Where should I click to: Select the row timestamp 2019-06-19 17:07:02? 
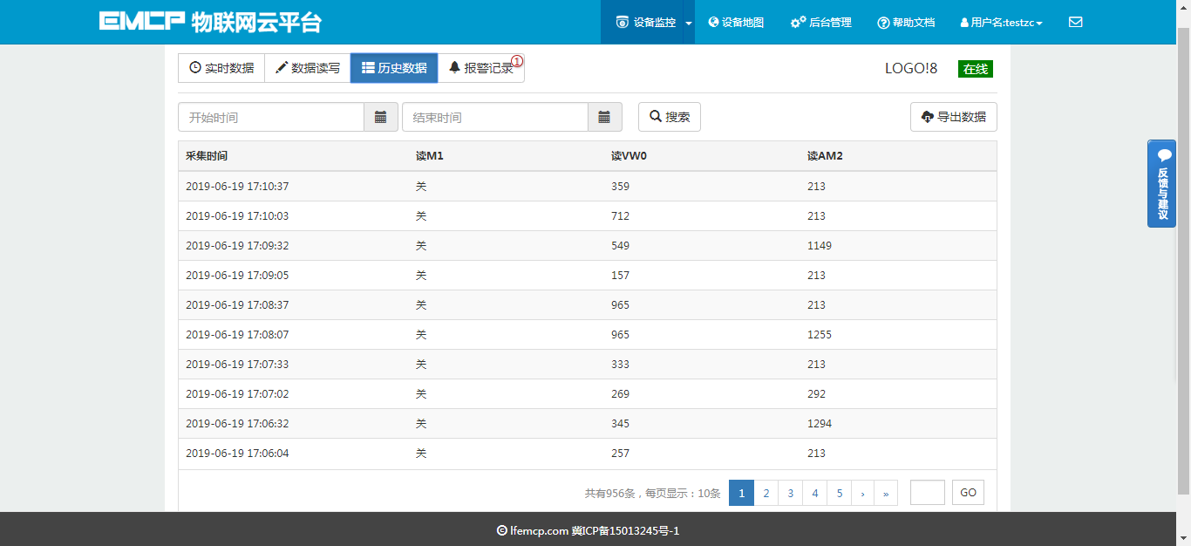tap(237, 394)
